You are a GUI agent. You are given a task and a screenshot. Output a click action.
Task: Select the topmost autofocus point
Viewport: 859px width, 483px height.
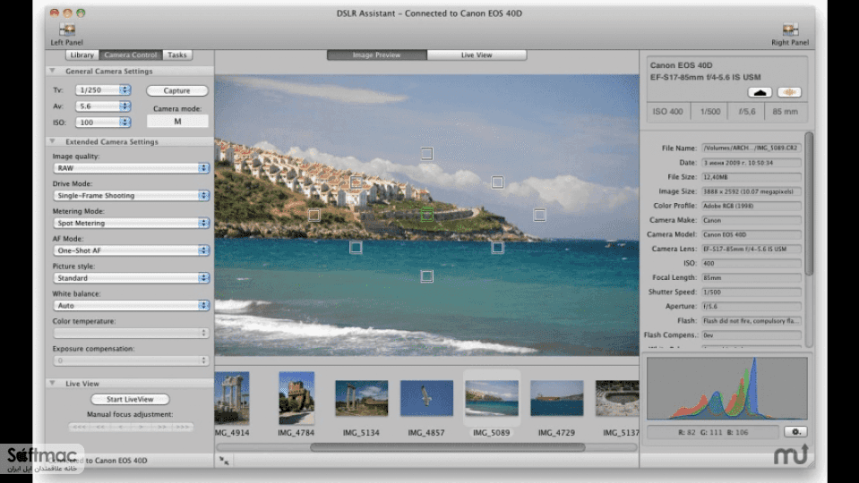pos(426,154)
